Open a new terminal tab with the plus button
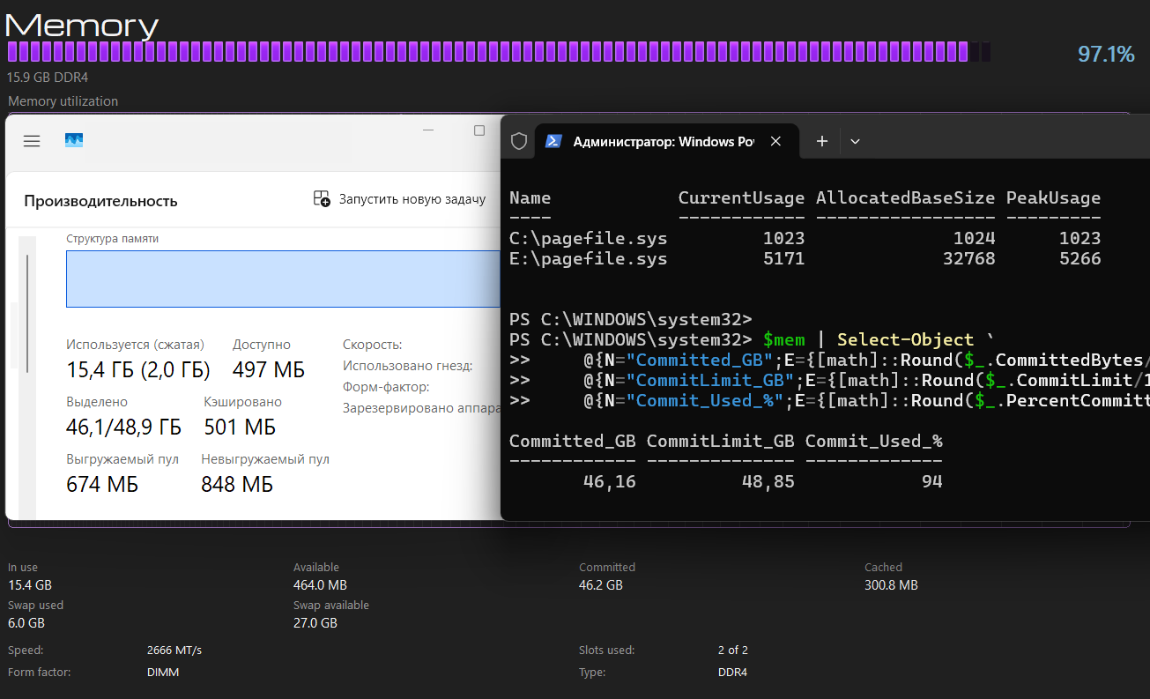1150x699 pixels. click(821, 141)
